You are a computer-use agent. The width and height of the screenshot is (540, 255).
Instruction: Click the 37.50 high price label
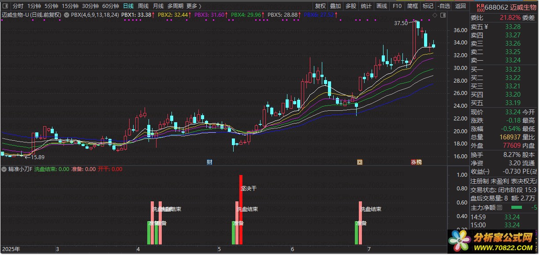(401, 23)
